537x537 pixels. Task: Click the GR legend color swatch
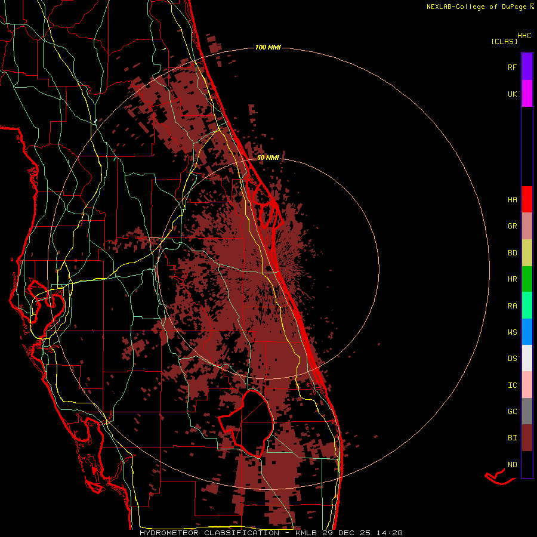(x=527, y=226)
